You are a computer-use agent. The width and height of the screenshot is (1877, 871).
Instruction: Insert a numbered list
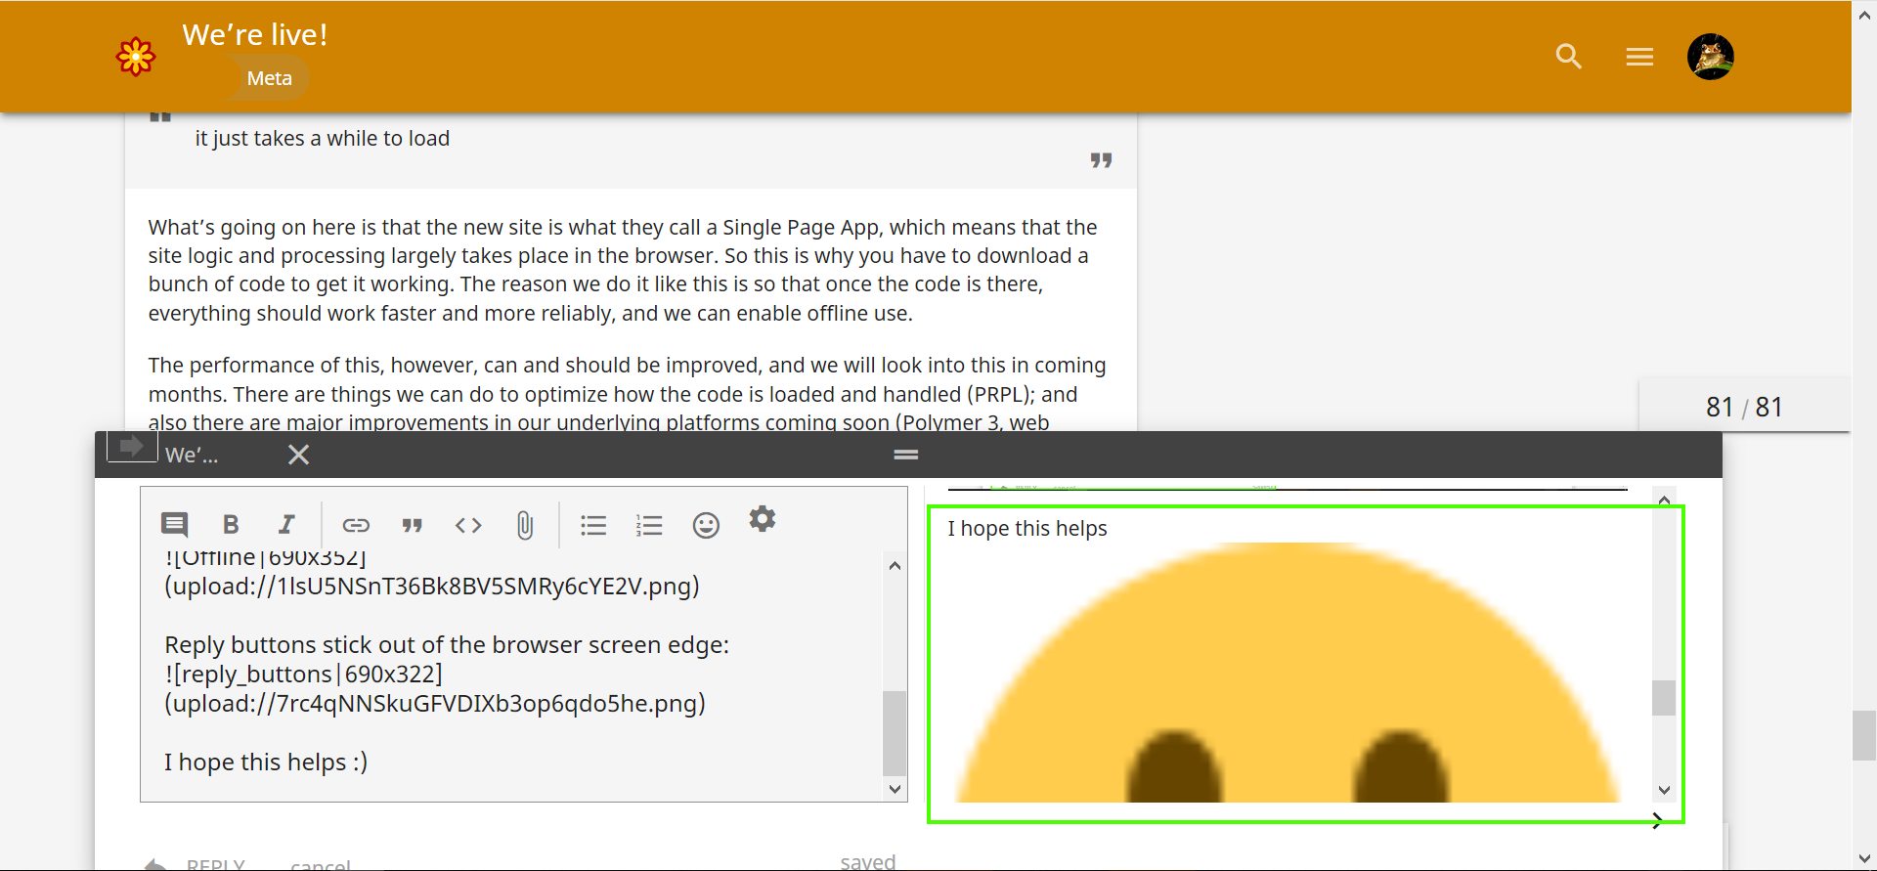[649, 526]
